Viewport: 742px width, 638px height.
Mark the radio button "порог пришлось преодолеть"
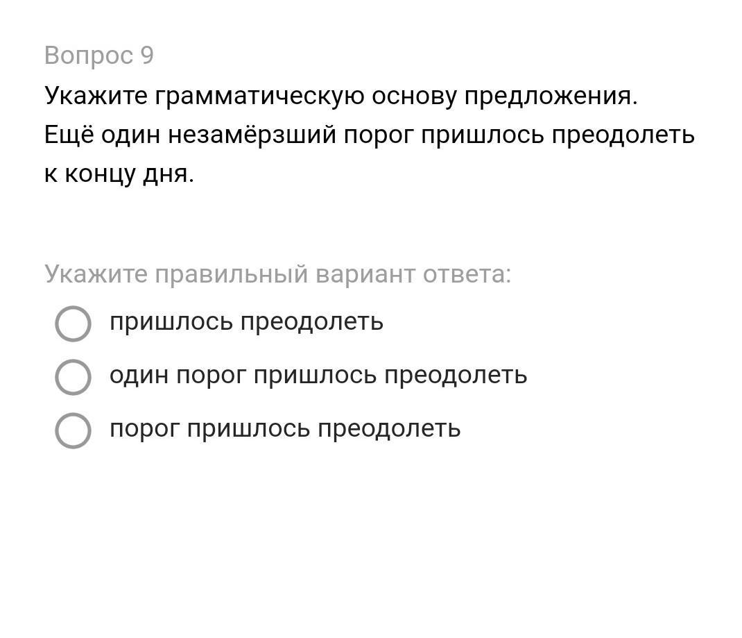[x=73, y=430]
